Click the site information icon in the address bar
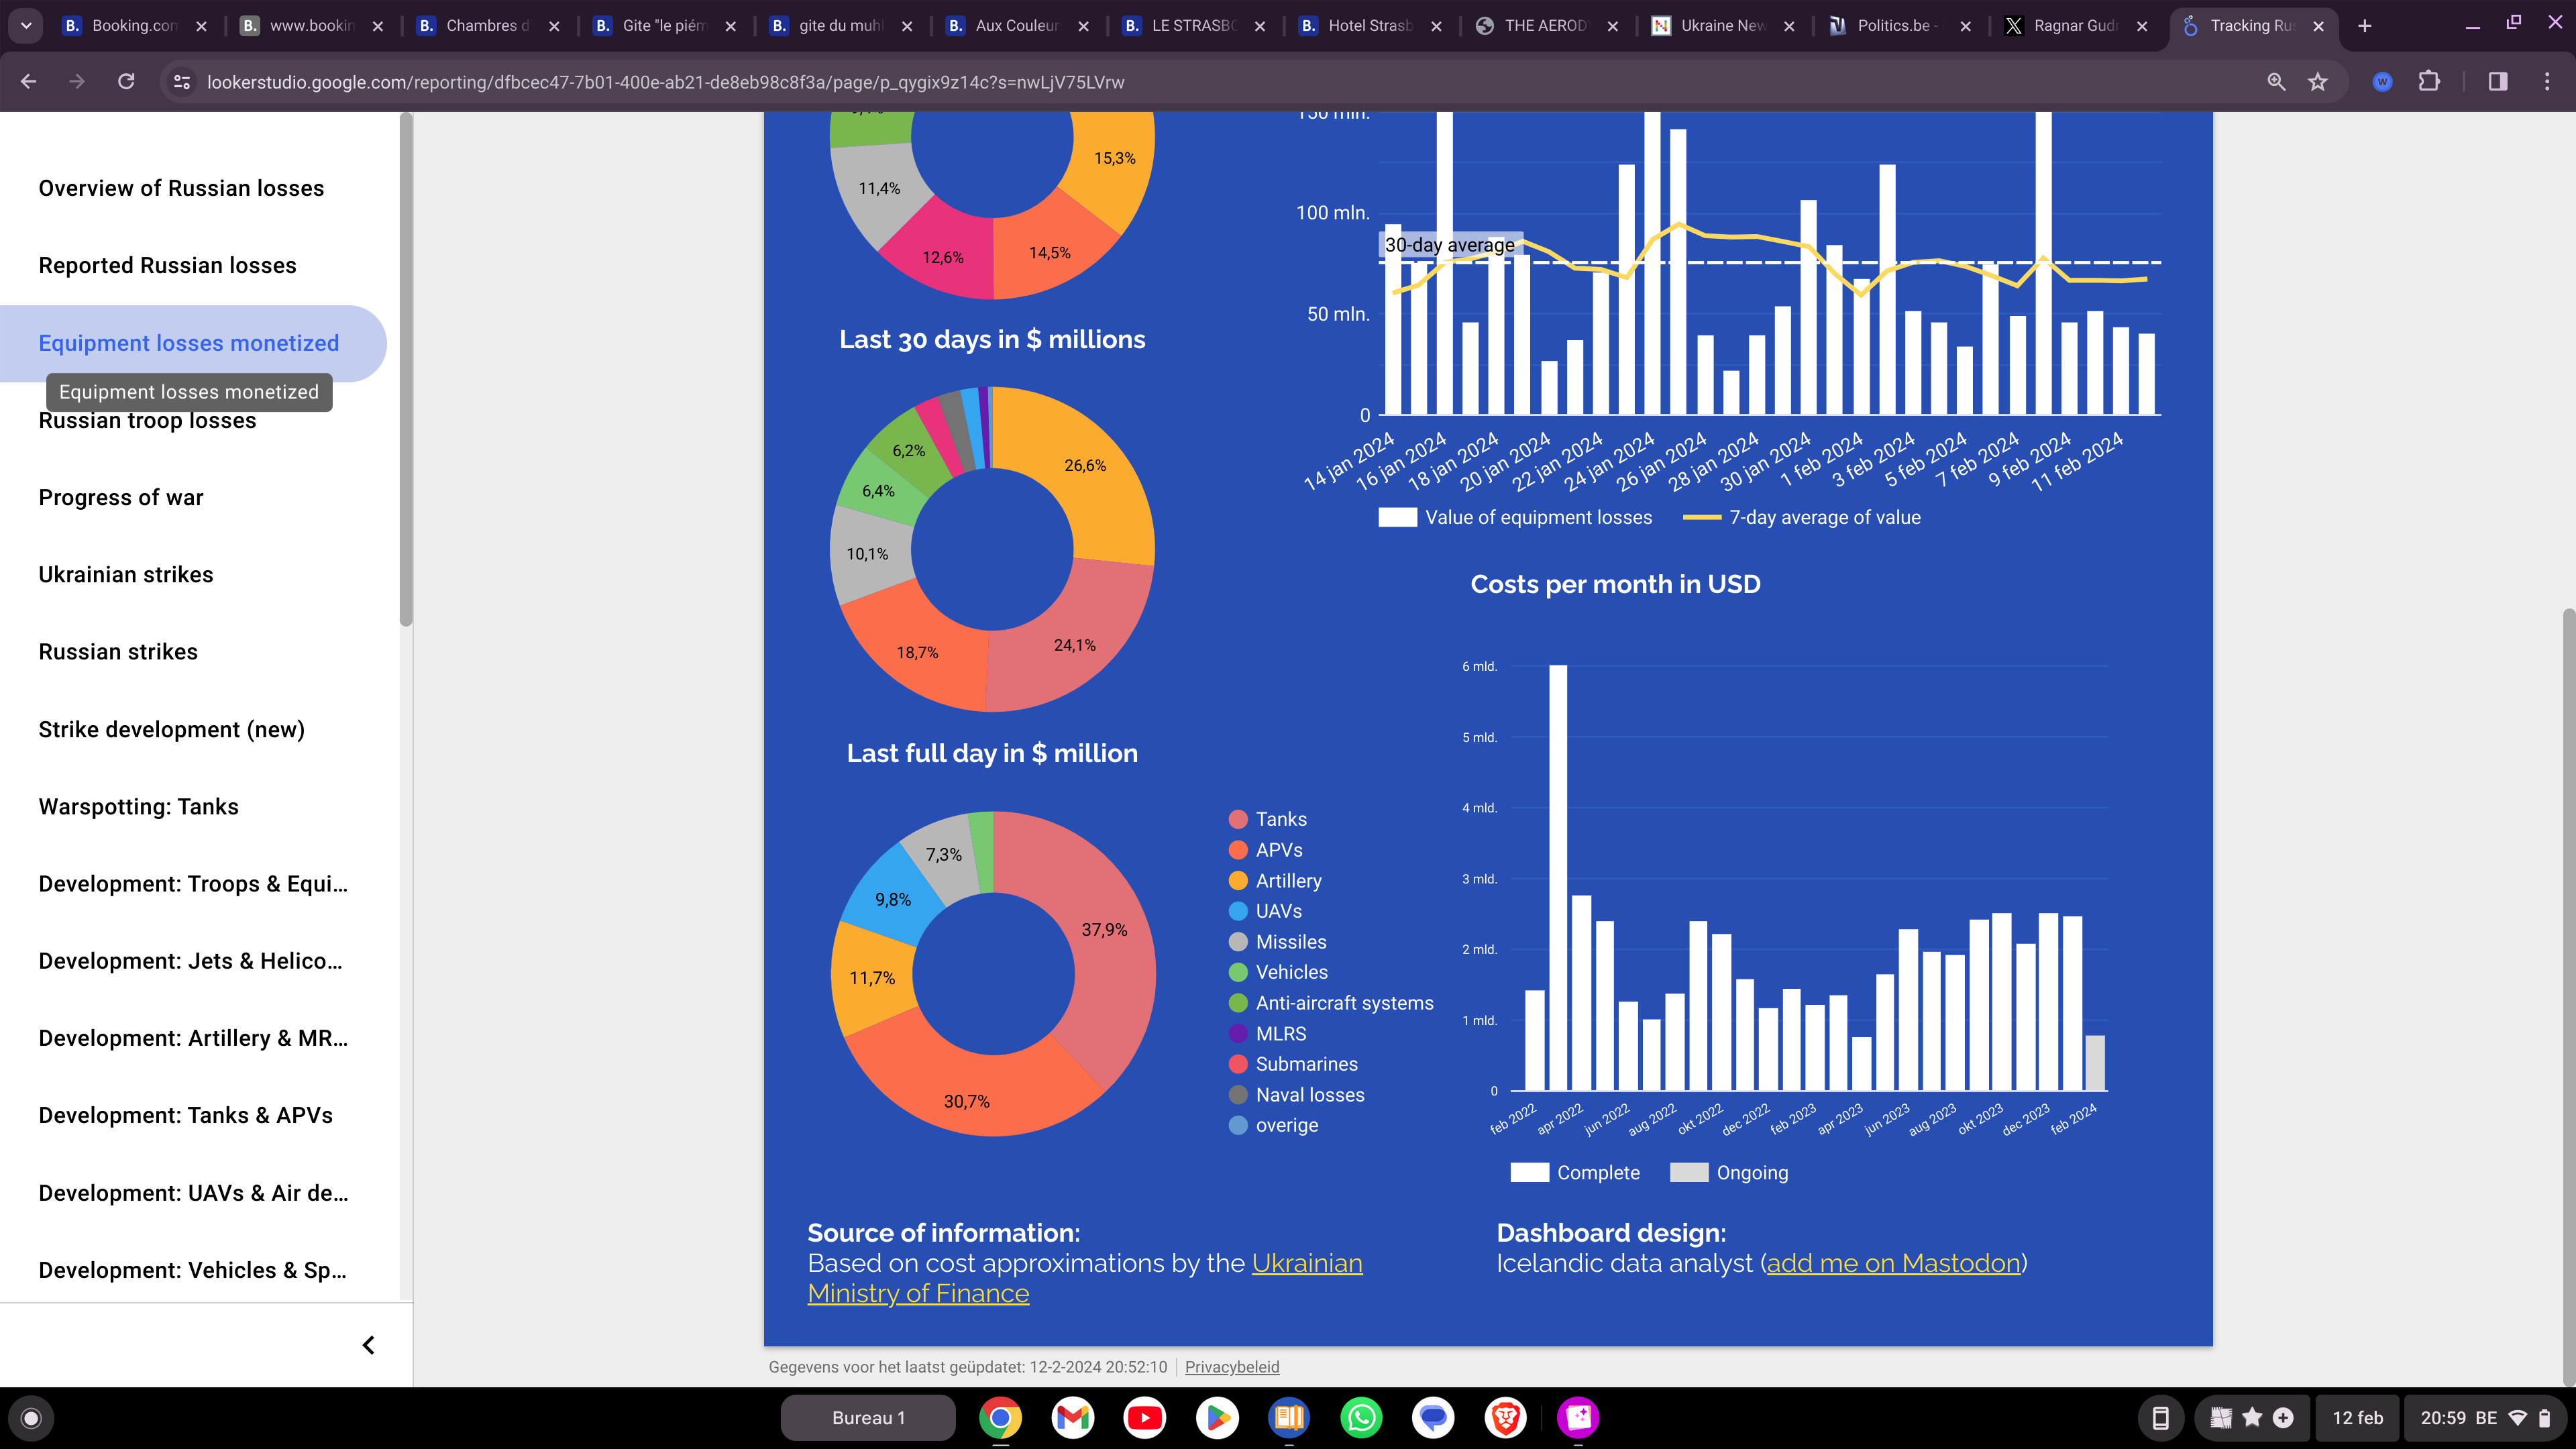Screen dimensions: 2576x1449 [x=182, y=82]
